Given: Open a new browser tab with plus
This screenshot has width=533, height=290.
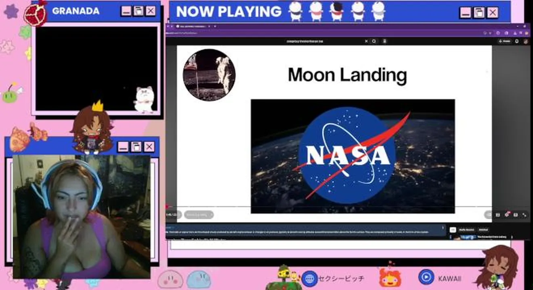Looking at the screenshot, I should (x=215, y=26).
